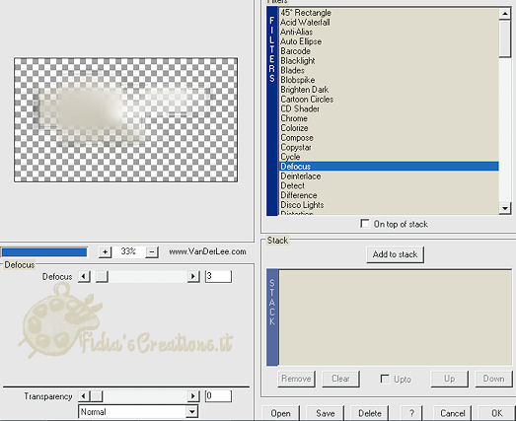
Task: Select the 45° Rectangle filter
Action: click(x=389, y=13)
